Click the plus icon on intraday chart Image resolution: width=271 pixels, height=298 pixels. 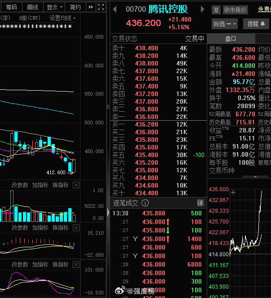click(x=233, y=193)
